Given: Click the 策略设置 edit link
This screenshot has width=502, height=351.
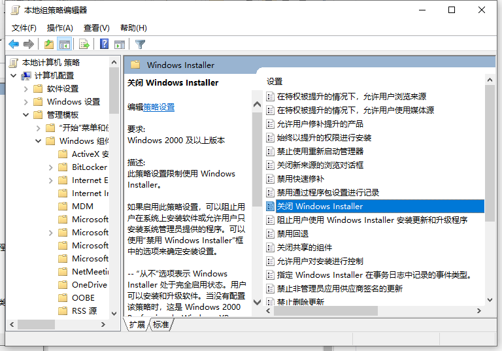Looking at the screenshot, I should [x=159, y=107].
